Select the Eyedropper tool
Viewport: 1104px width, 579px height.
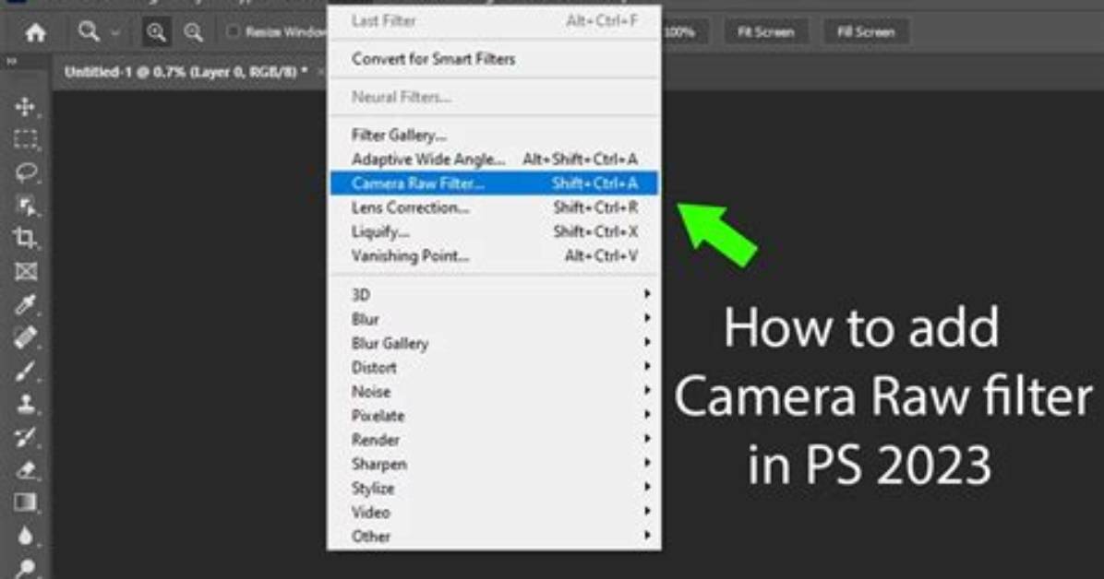click(26, 304)
